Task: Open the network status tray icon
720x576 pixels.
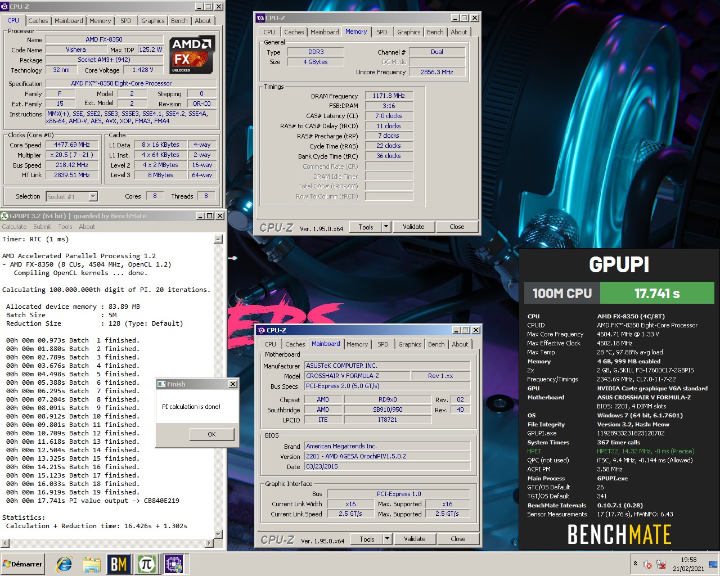Action: [x=661, y=564]
